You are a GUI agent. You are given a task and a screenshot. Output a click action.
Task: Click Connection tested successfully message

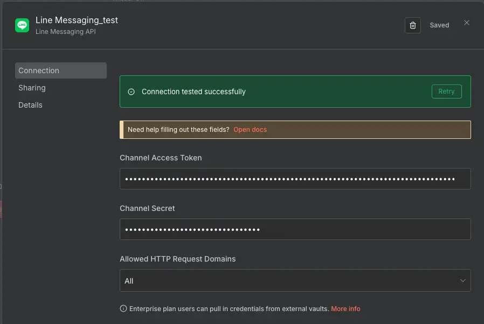click(x=193, y=91)
